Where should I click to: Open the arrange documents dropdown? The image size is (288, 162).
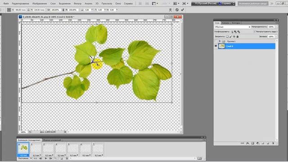(x=176, y=4)
